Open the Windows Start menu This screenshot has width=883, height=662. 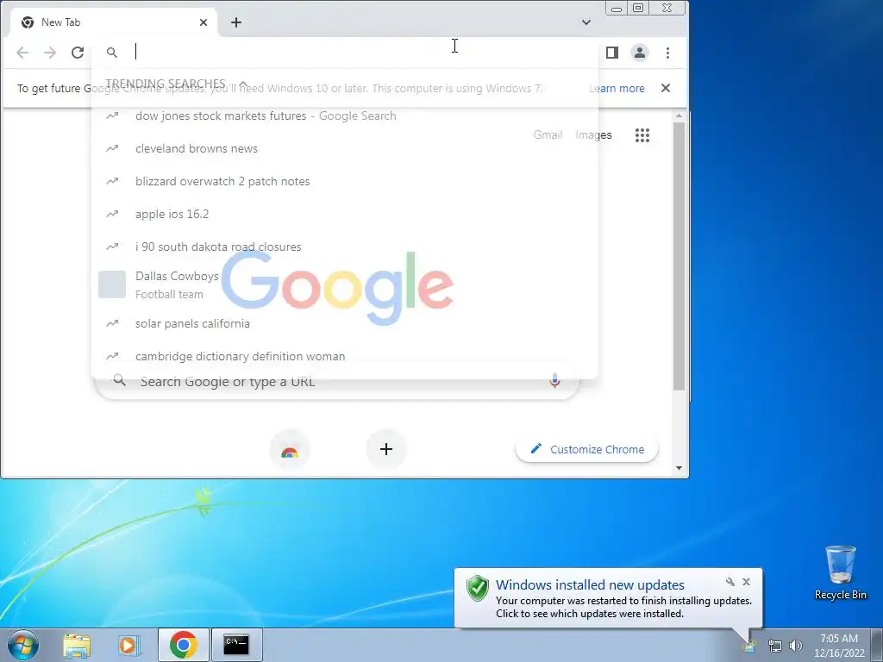(x=23, y=645)
